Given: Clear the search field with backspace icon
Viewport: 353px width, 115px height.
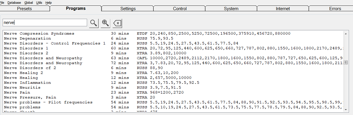Looking at the screenshot, I should tap(117, 23).
